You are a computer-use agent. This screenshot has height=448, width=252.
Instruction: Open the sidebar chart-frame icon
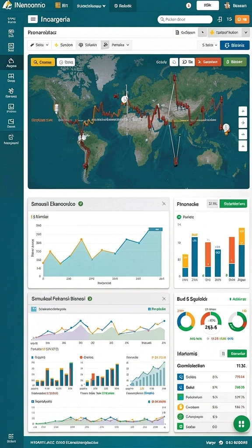coord(11,108)
